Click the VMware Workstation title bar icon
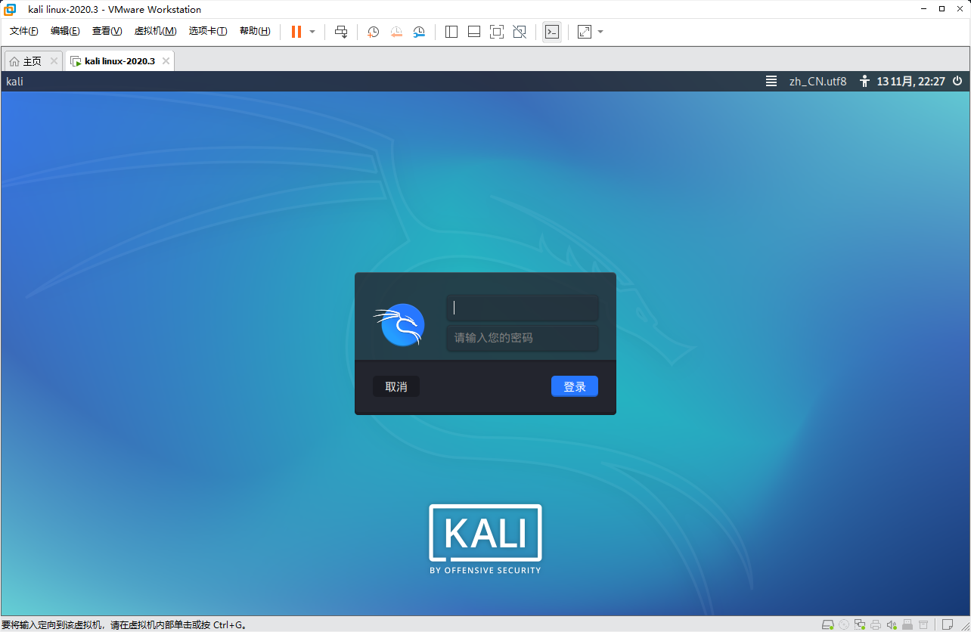 tap(11, 9)
